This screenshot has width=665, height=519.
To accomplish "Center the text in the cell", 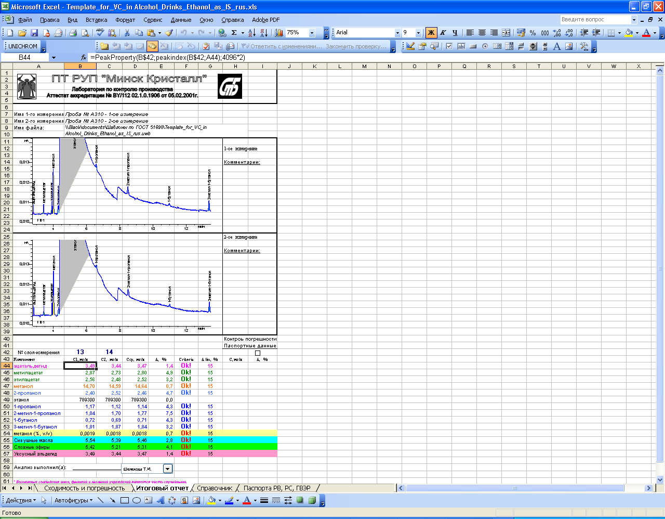I will pyautogui.click(x=482, y=33).
